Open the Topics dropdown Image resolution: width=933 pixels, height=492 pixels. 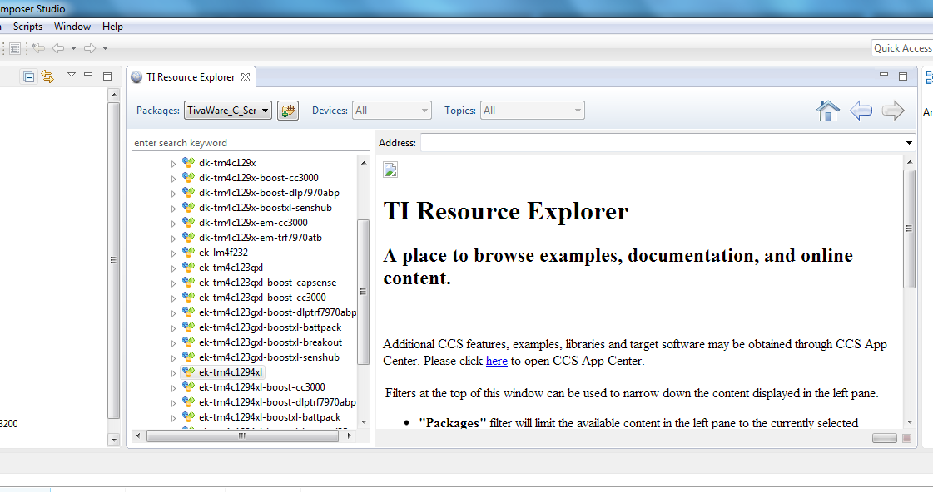pos(533,111)
